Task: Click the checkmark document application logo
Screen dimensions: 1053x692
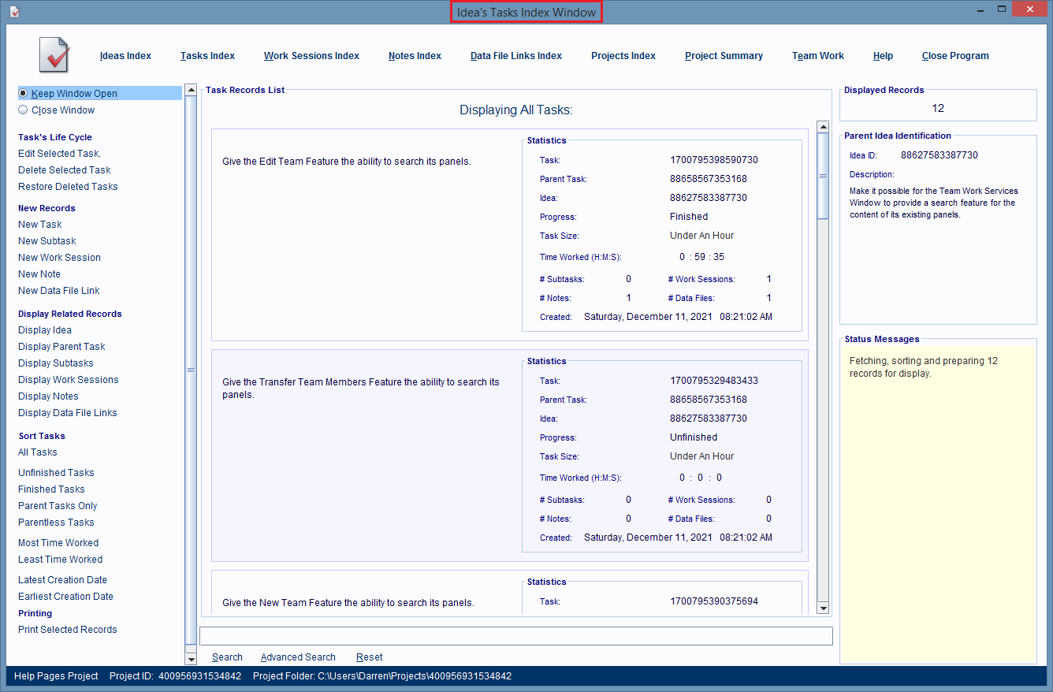Action: pos(54,54)
